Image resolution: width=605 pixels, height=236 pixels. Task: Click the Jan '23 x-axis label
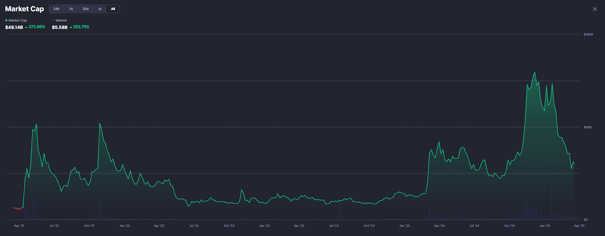[264, 226]
